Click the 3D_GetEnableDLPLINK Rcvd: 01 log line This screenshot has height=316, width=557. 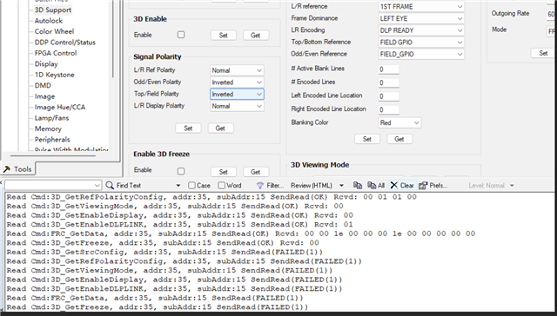(180, 225)
